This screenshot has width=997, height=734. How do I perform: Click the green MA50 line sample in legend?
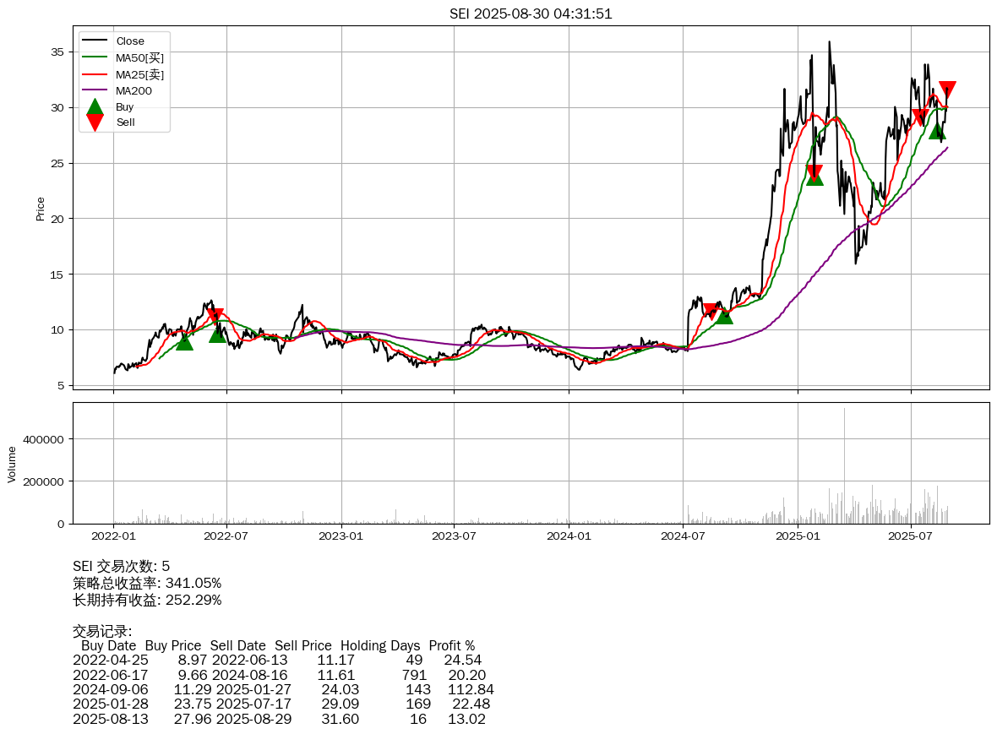pyautogui.click(x=95, y=57)
